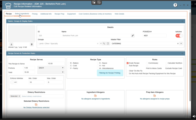Delete recipe image with trash icon
This screenshot has width=196, height=120.
(32, 44)
